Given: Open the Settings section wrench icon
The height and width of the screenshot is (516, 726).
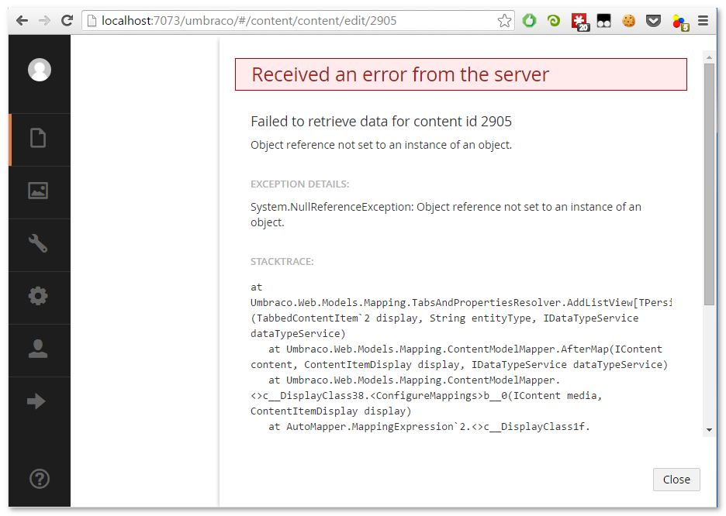Looking at the screenshot, I should [x=38, y=243].
